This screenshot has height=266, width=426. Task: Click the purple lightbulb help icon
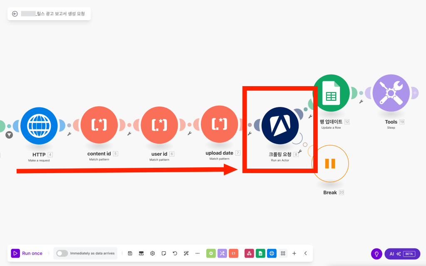click(x=376, y=254)
